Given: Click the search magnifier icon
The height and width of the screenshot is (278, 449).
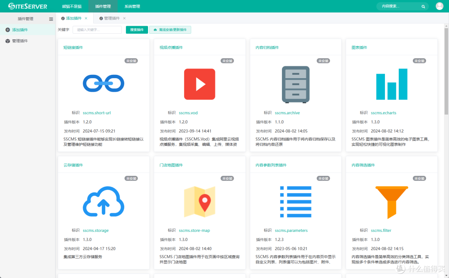Looking at the screenshot, I should 423,6.
